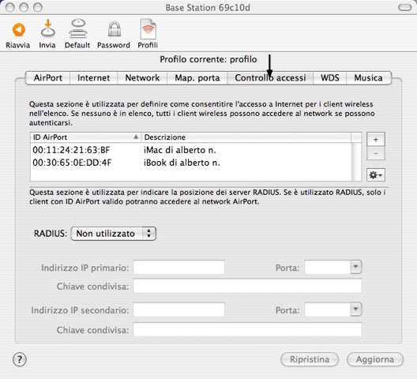Select the Map. porta tab
Viewport: 417px width, 379px height.
pyautogui.click(x=197, y=78)
